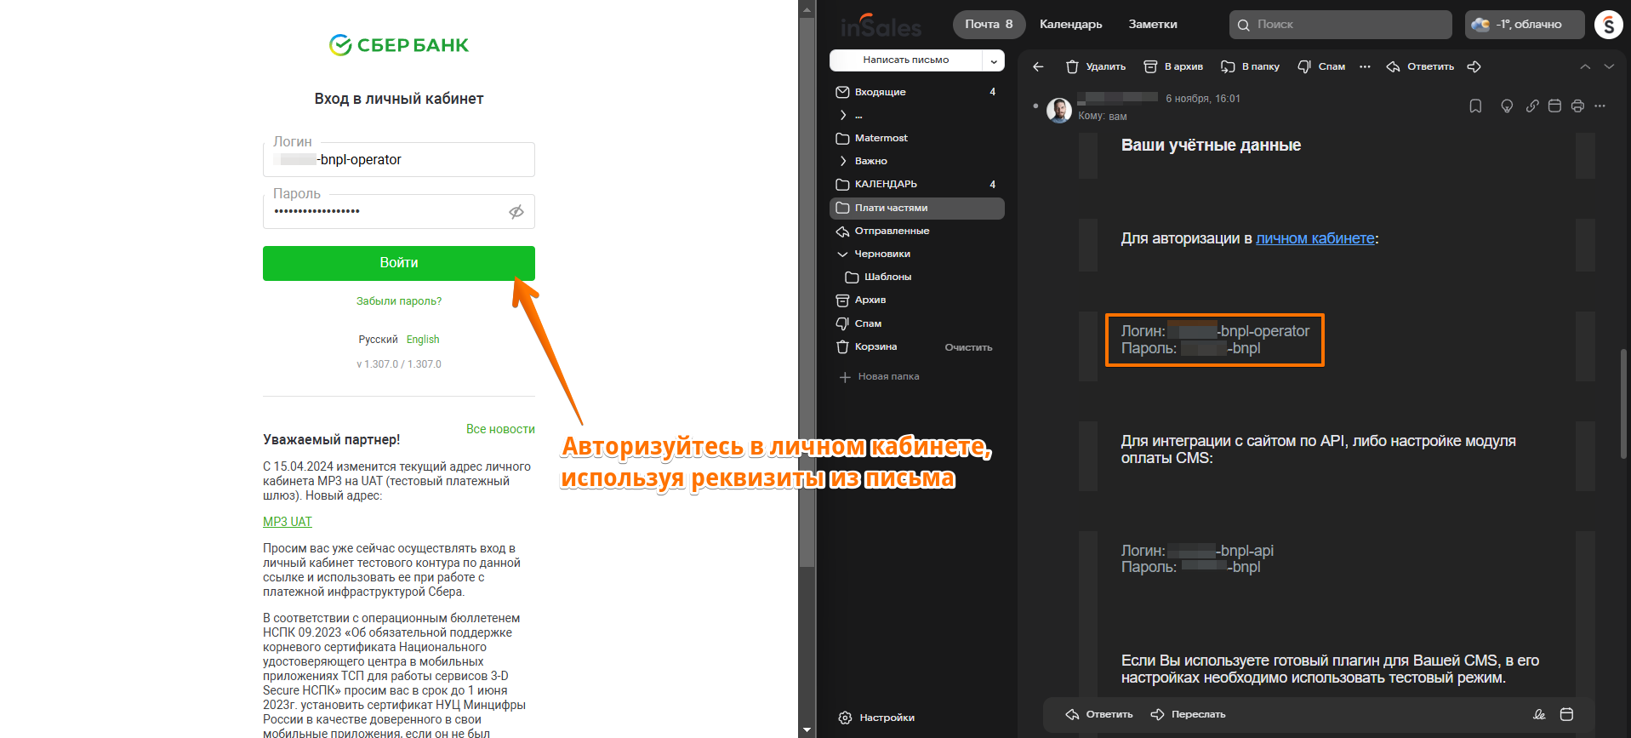The image size is (1631, 738).
Task: Click Ответить in the bottom reply bar
Action: (x=1099, y=714)
